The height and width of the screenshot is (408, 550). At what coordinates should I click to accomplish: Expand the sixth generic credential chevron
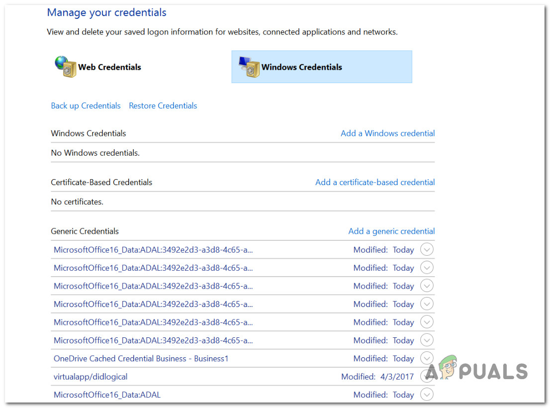pos(427,340)
